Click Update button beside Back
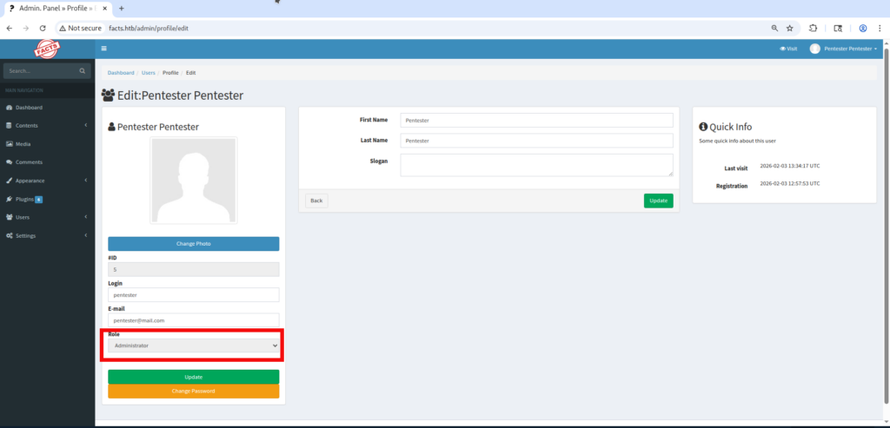The height and width of the screenshot is (428, 890). coord(659,201)
